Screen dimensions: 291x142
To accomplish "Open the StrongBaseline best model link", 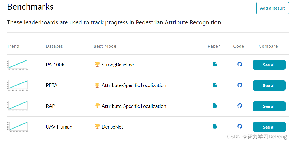I will pyautogui.click(x=118, y=65).
